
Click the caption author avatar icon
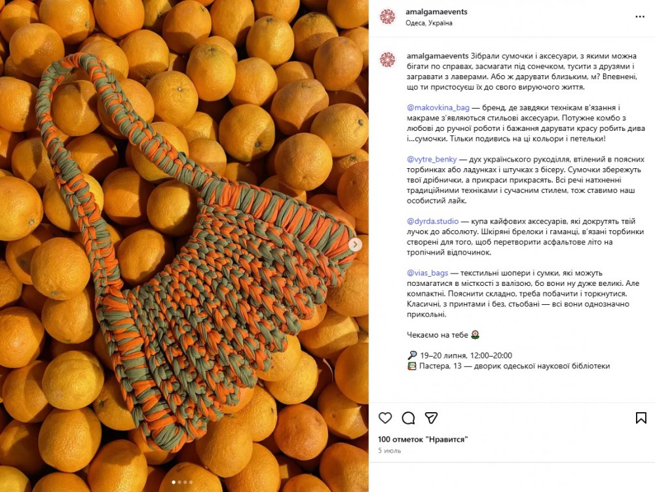(x=387, y=60)
